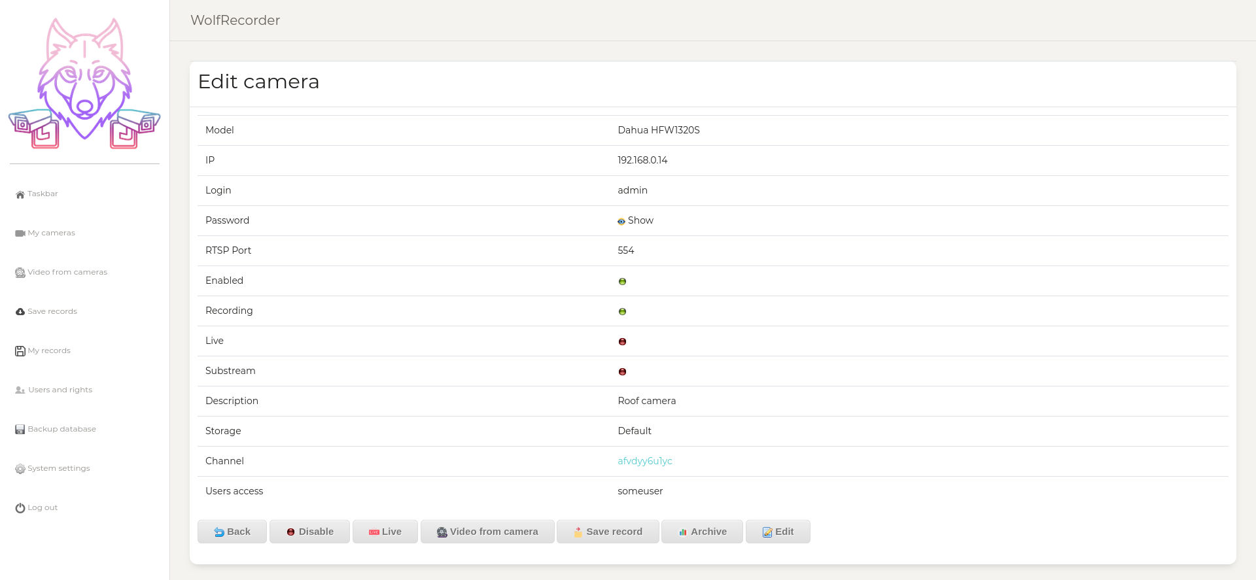Show the camera password
The image size is (1256, 580).
(635, 221)
